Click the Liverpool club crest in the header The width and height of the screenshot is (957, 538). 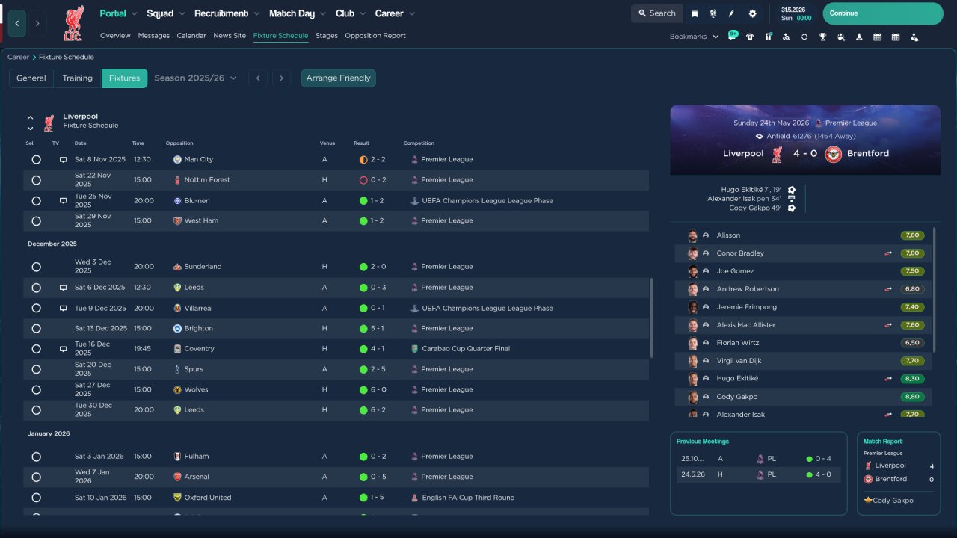(x=73, y=23)
